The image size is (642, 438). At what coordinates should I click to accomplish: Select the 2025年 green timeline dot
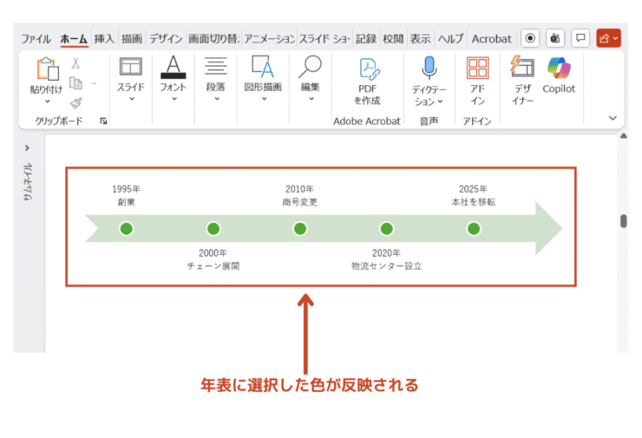click(x=474, y=228)
